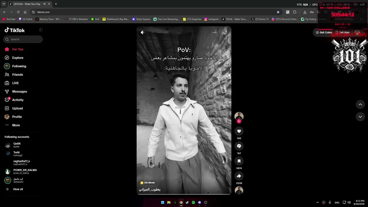Viewport: 368px width, 207px height.
Task: Go to the previous video with the up chevron
Action: tap(360, 105)
